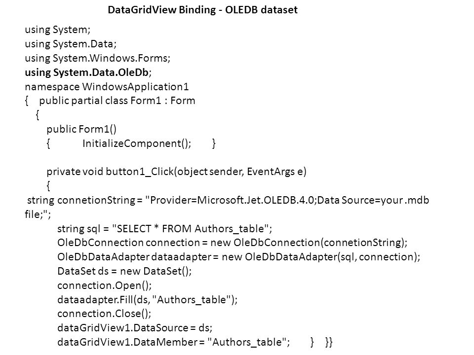
Task: Click the line 'using System.Windows.Forms;'
Action: [97, 58]
